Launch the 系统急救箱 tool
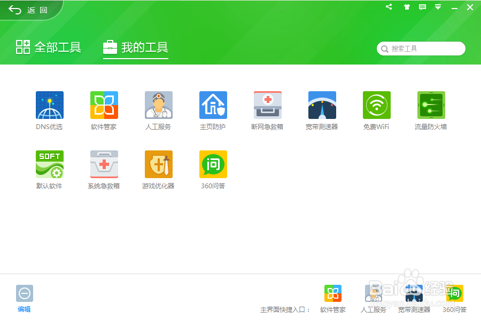481x320 pixels. click(104, 164)
